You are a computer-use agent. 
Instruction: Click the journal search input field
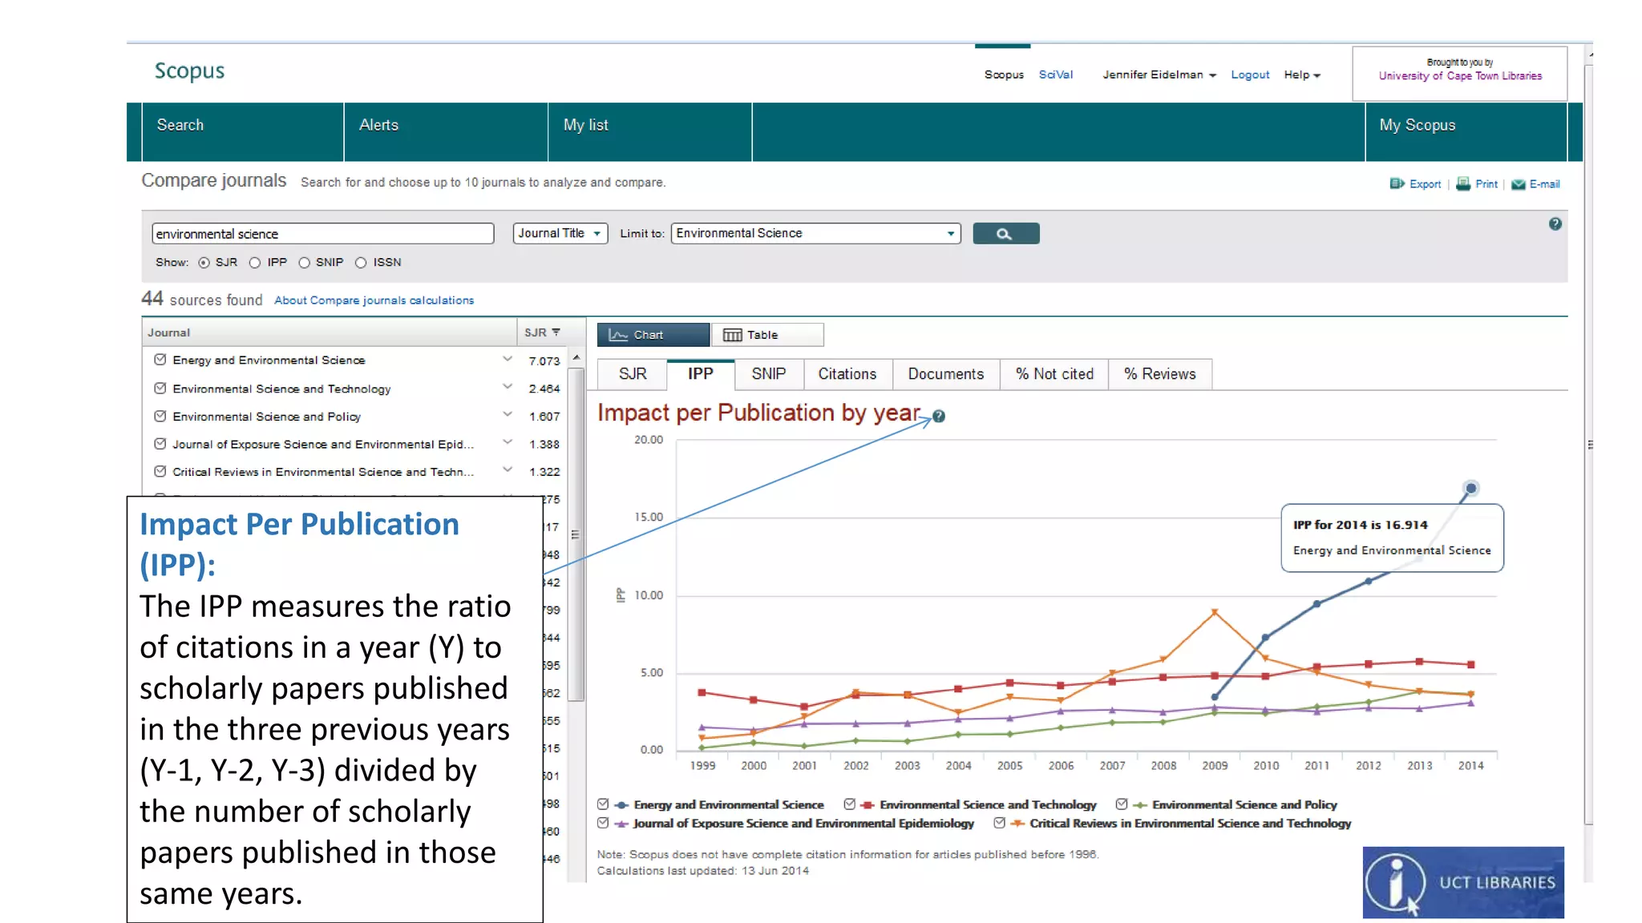pyautogui.click(x=322, y=233)
